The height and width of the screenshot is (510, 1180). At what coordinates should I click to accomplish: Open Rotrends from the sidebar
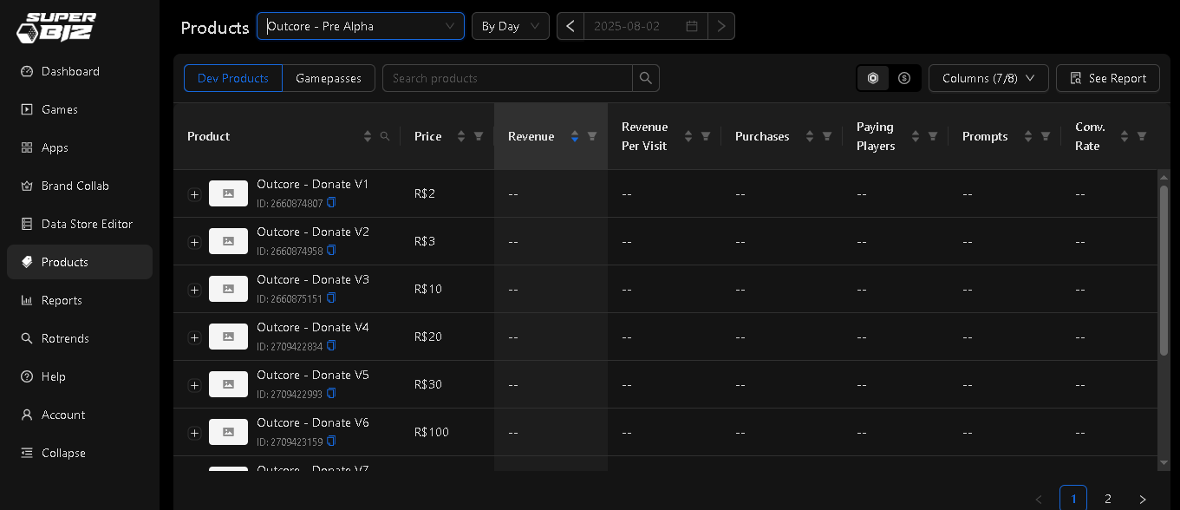tap(65, 338)
